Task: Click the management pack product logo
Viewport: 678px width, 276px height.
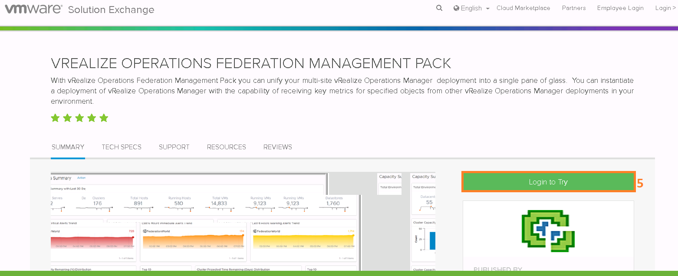Action: (548, 230)
